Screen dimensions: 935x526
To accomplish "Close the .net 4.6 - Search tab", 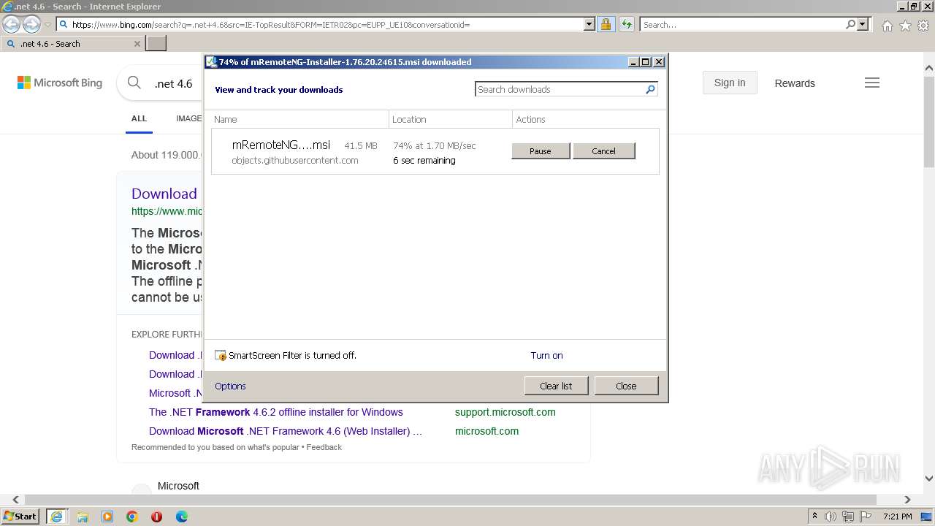I will (137, 44).
